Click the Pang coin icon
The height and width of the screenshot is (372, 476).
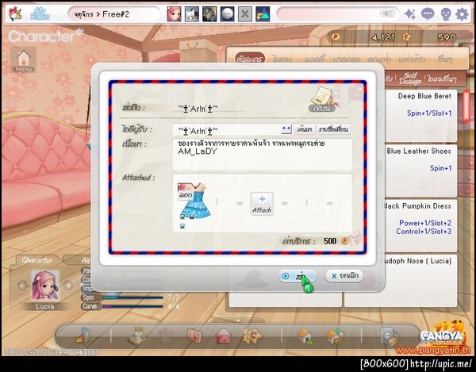pyautogui.click(x=336, y=37)
